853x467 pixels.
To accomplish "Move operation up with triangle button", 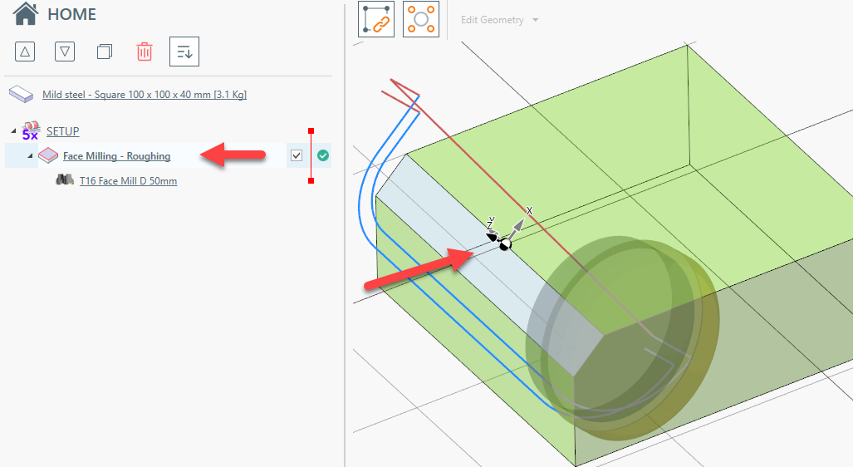I will point(25,52).
